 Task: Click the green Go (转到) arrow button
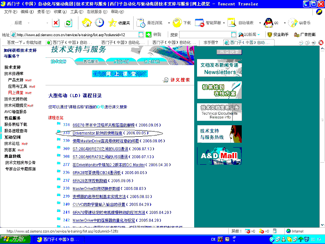(x=148, y=35)
